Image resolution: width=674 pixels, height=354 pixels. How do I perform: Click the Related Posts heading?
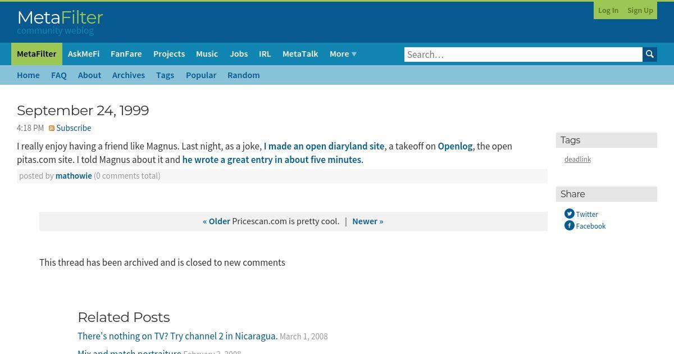(124, 317)
